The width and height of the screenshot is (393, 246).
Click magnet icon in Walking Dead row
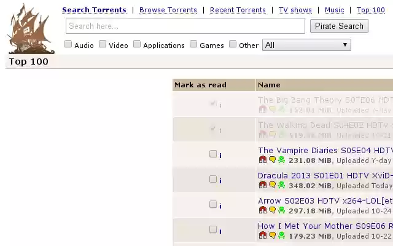(262, 135)
